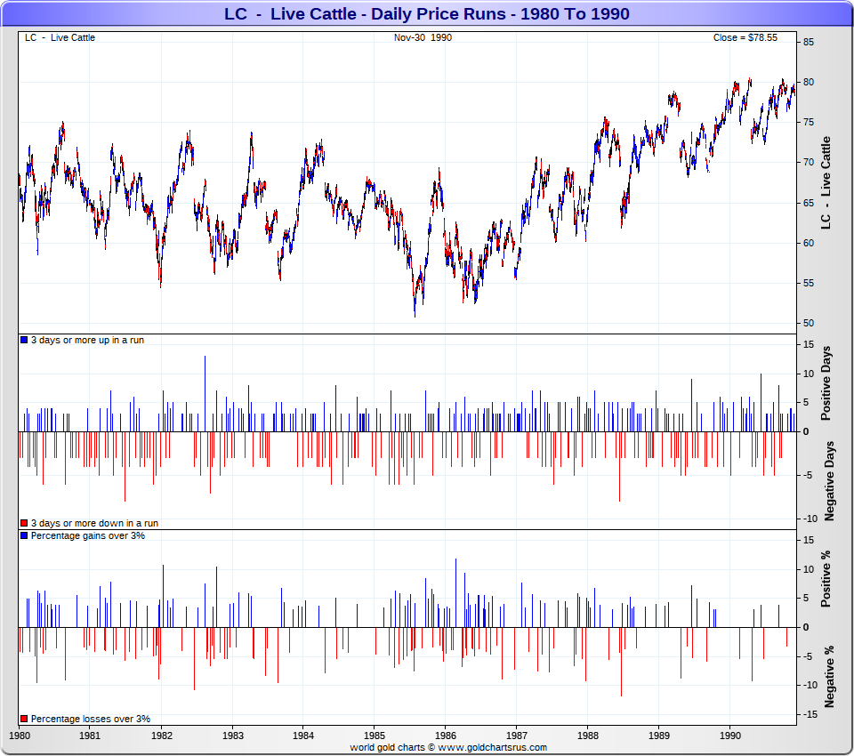The image size is (854, 756).
Task: Click the 85 tick label on the price axis
Action: click(x=810, y=42)
